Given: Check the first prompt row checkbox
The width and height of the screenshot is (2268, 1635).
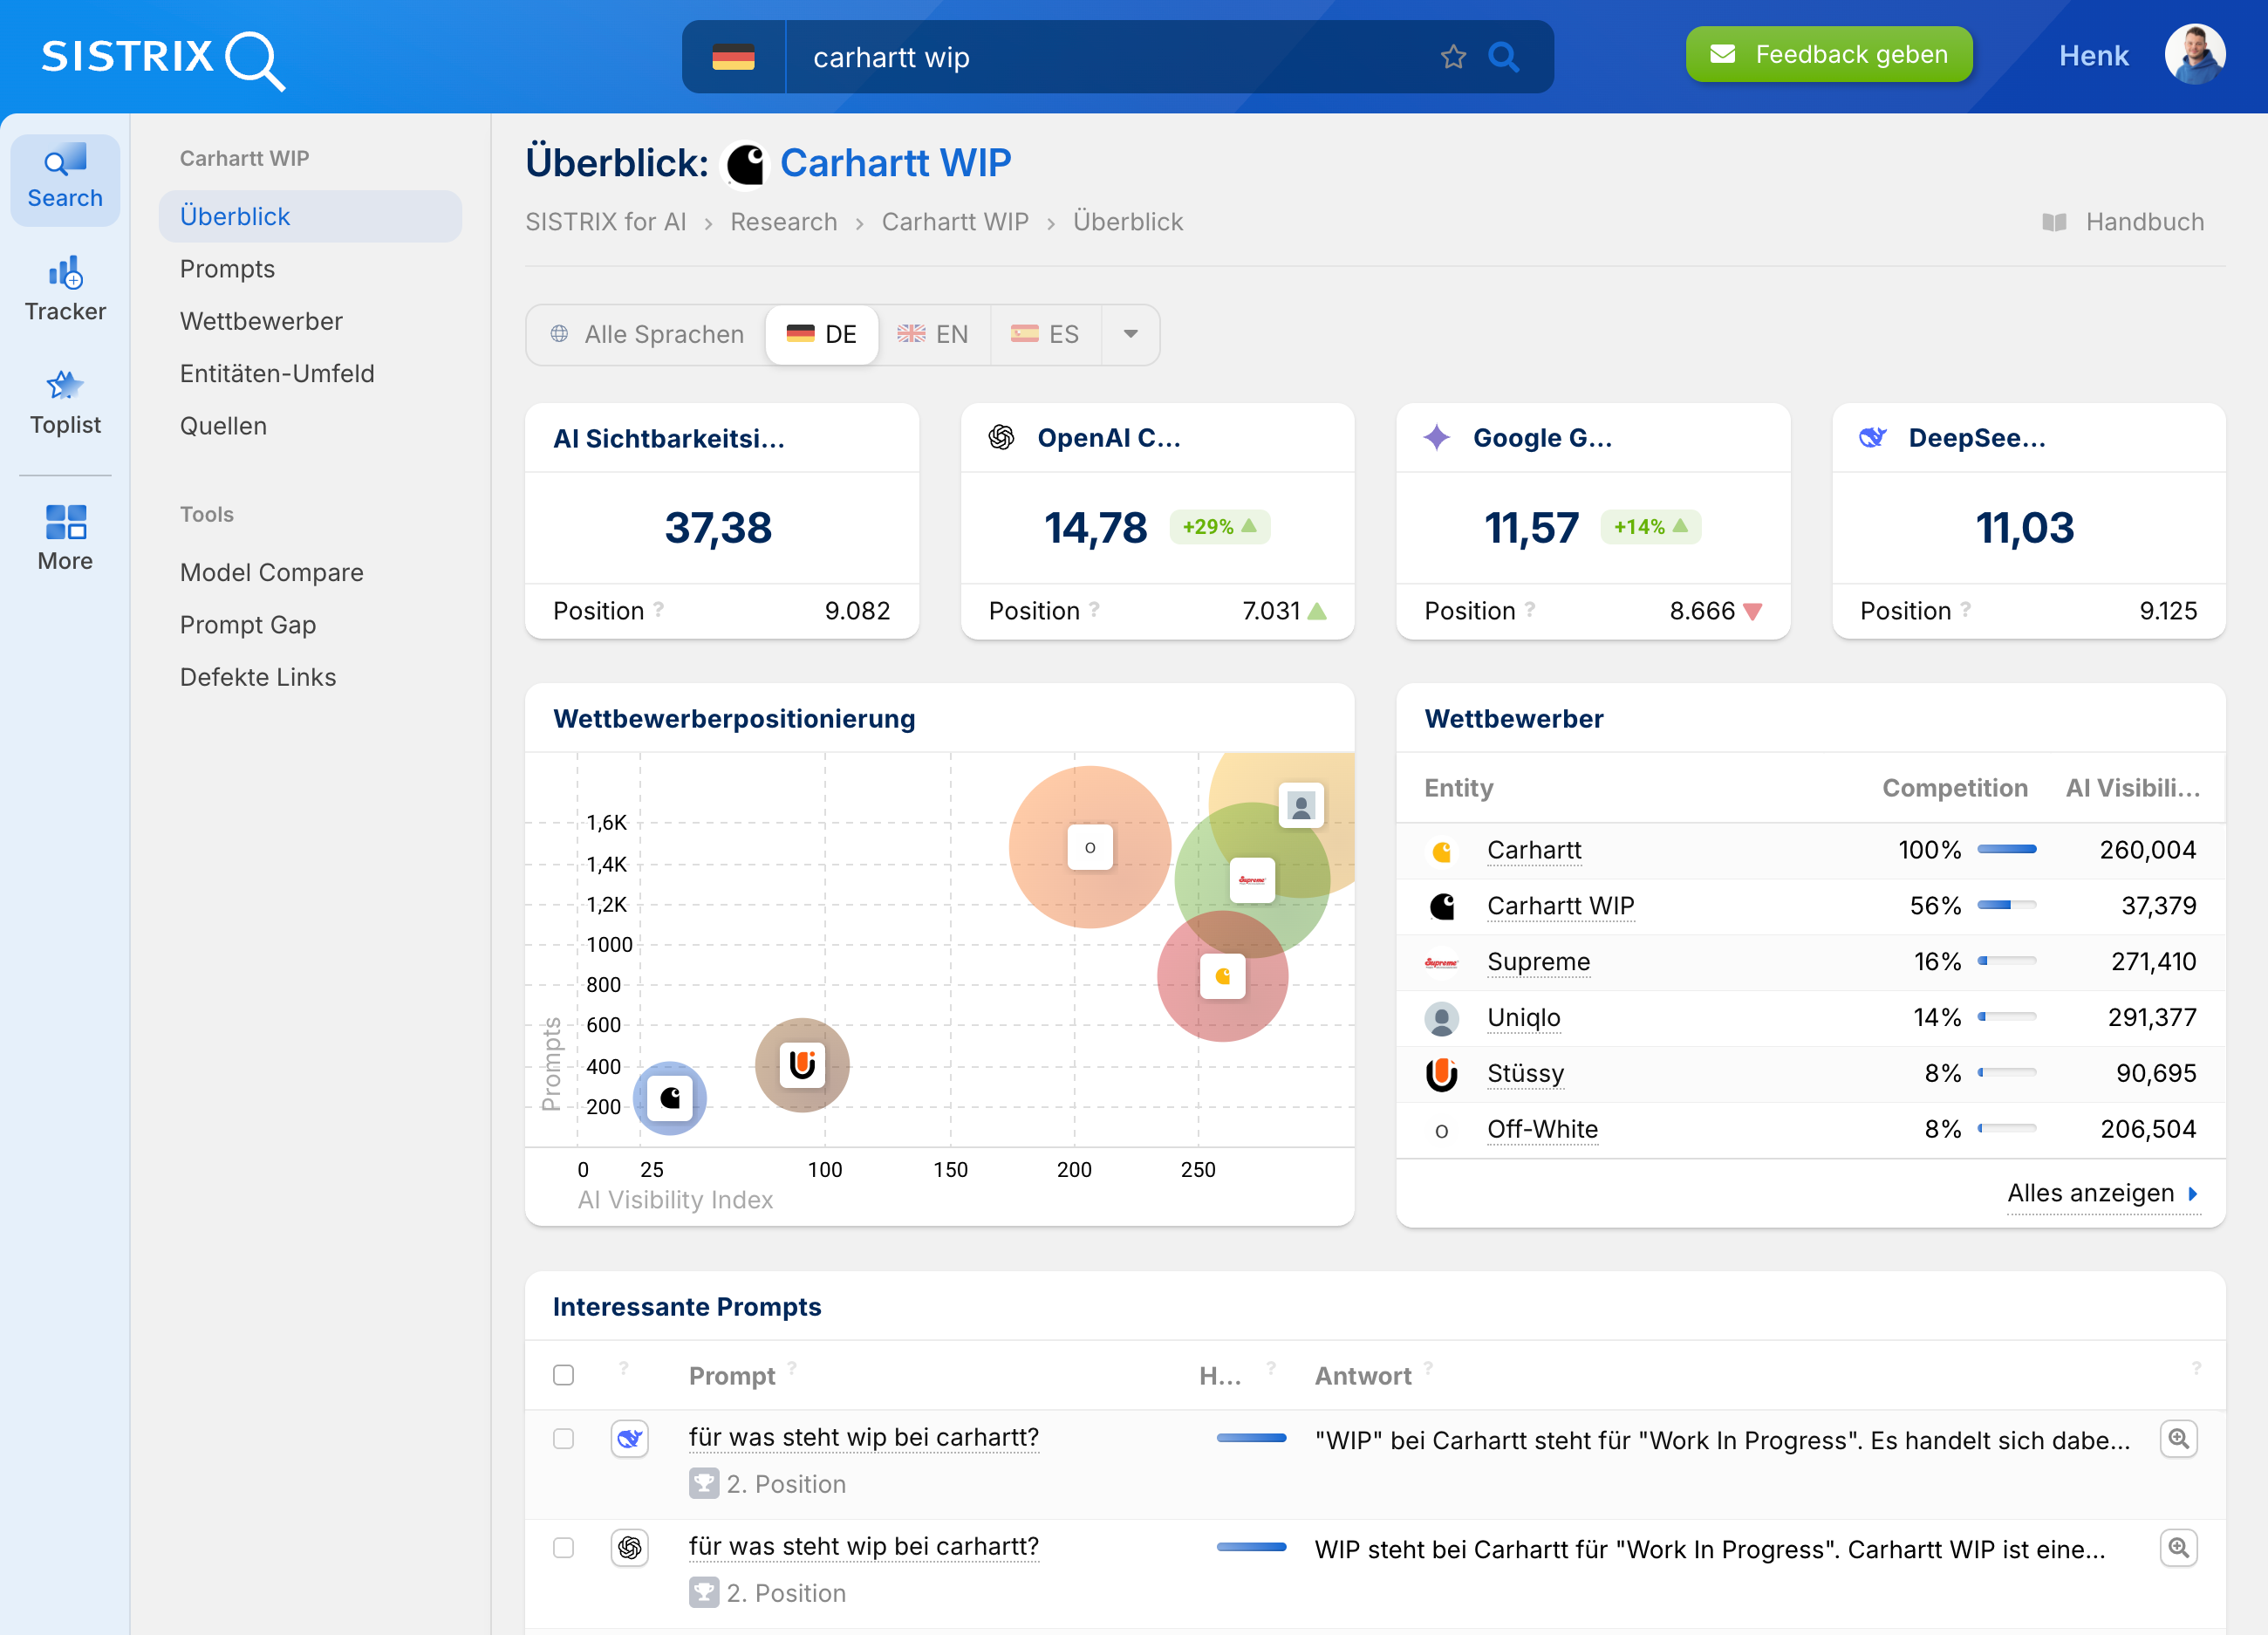Looking at the screenshot, I should 564,1439.
